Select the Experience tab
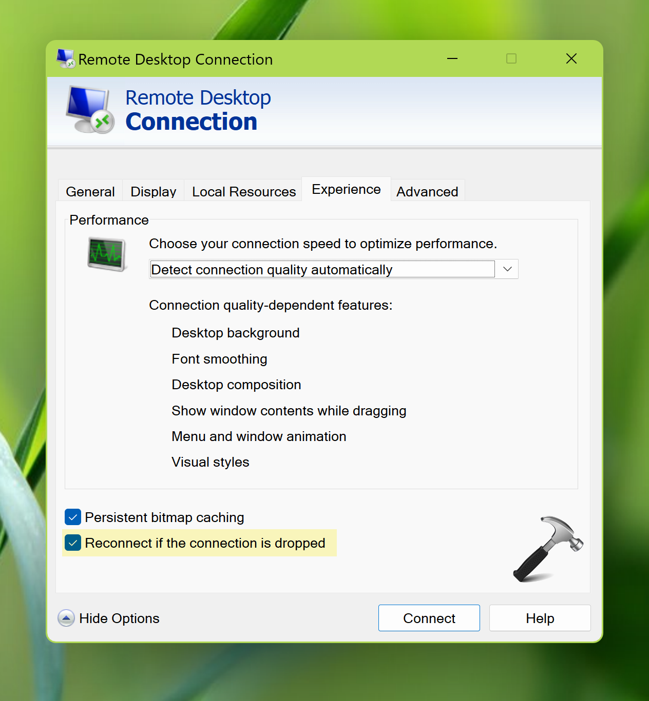Viewport: 649px width, 701px height. [347, 189]
